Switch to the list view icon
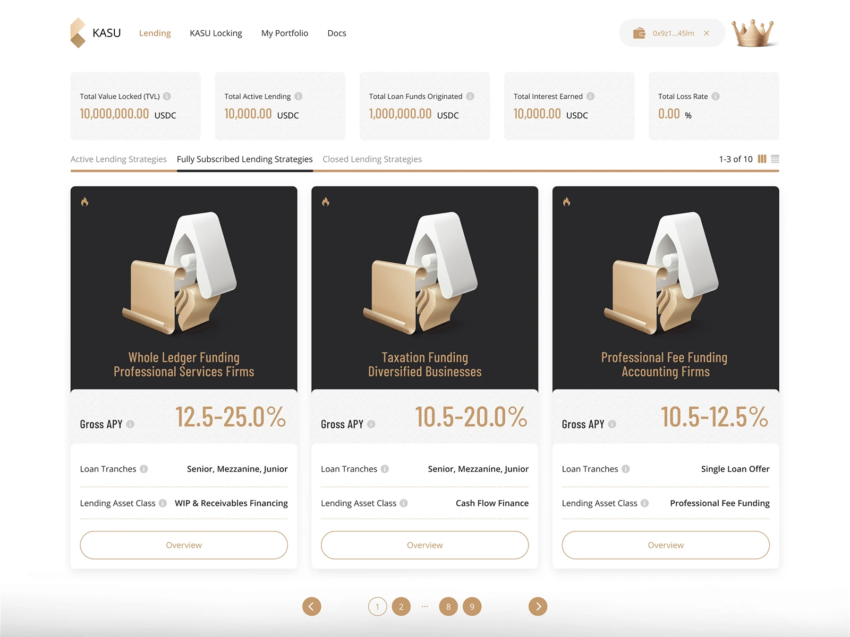This screenshot has height=637, width=850. 775,159
